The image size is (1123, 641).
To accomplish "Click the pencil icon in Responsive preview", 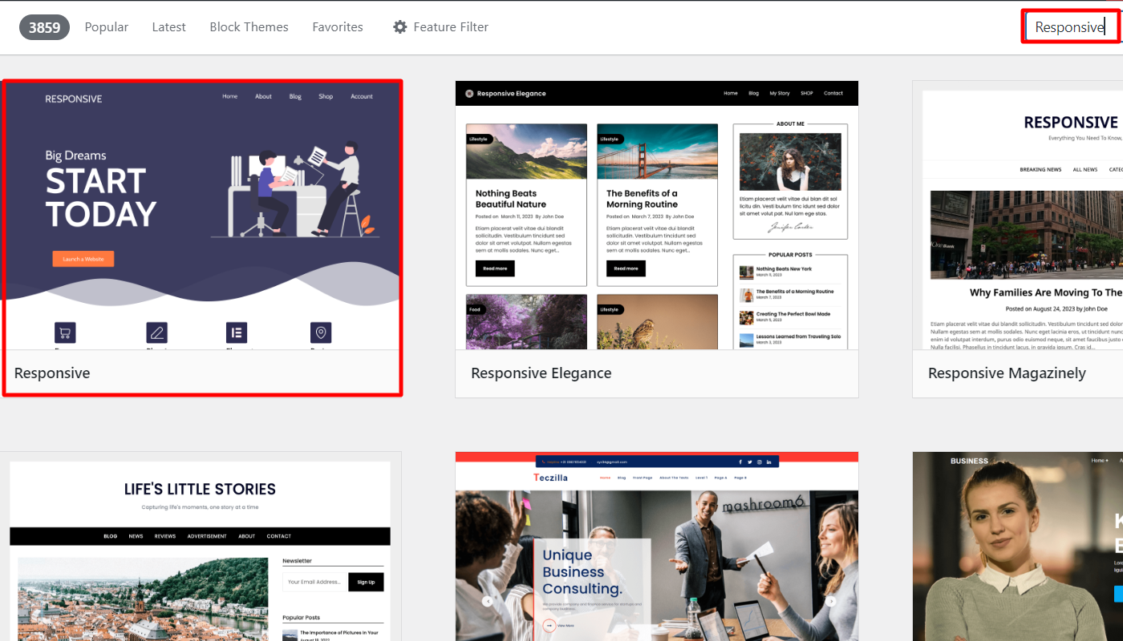I will [x=157, y=333].
